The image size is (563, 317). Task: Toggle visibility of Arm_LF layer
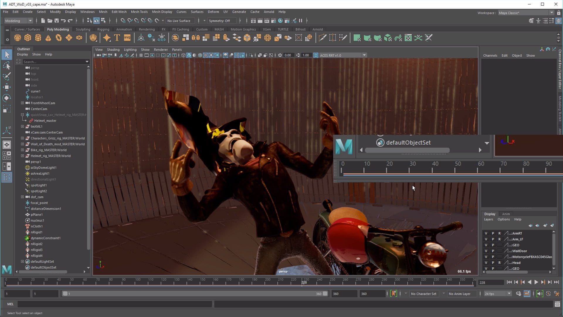[486, 239]
